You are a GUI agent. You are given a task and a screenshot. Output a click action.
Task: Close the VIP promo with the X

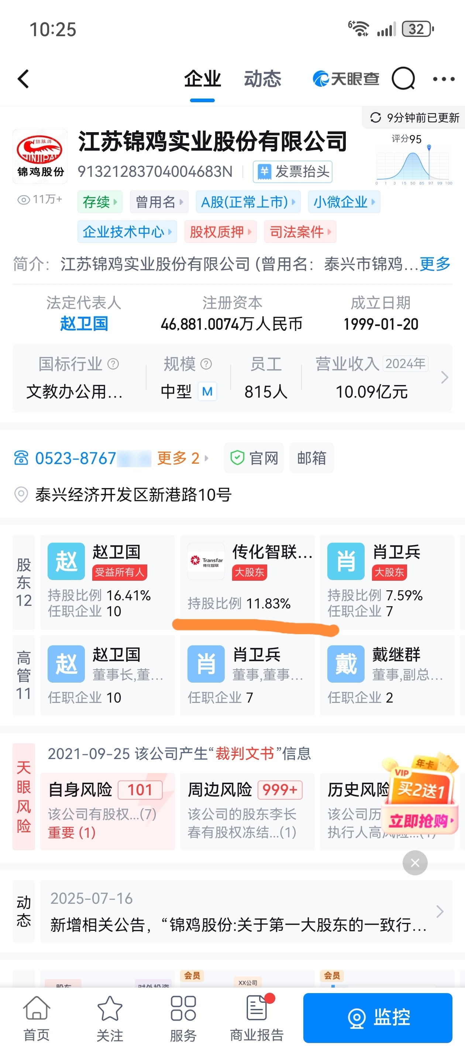pos(415,862)
